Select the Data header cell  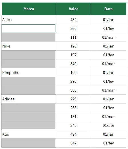(x=109, y=9)
